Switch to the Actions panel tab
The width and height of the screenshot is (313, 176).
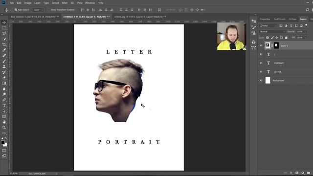point(292,19)
